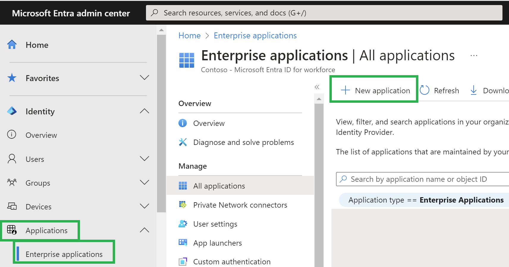The image size is (509, 267).
Task: Collapse the Identity section chevron
Action: point(144,111)
